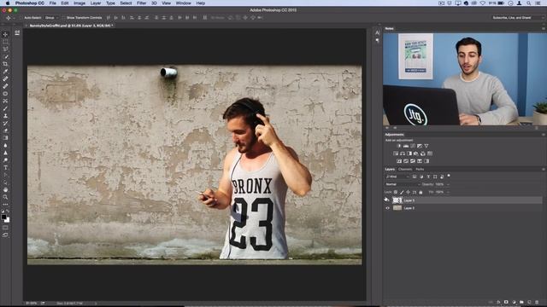Select the Eyedropper tool
Screen dimensions: 547x307
tap(5, 72)
